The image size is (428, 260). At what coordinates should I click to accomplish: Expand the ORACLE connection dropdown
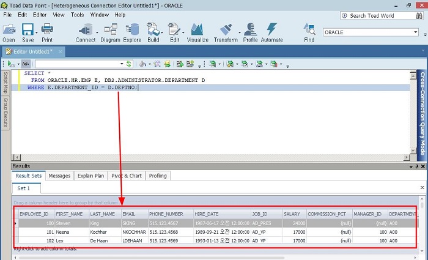pos(415,32)
